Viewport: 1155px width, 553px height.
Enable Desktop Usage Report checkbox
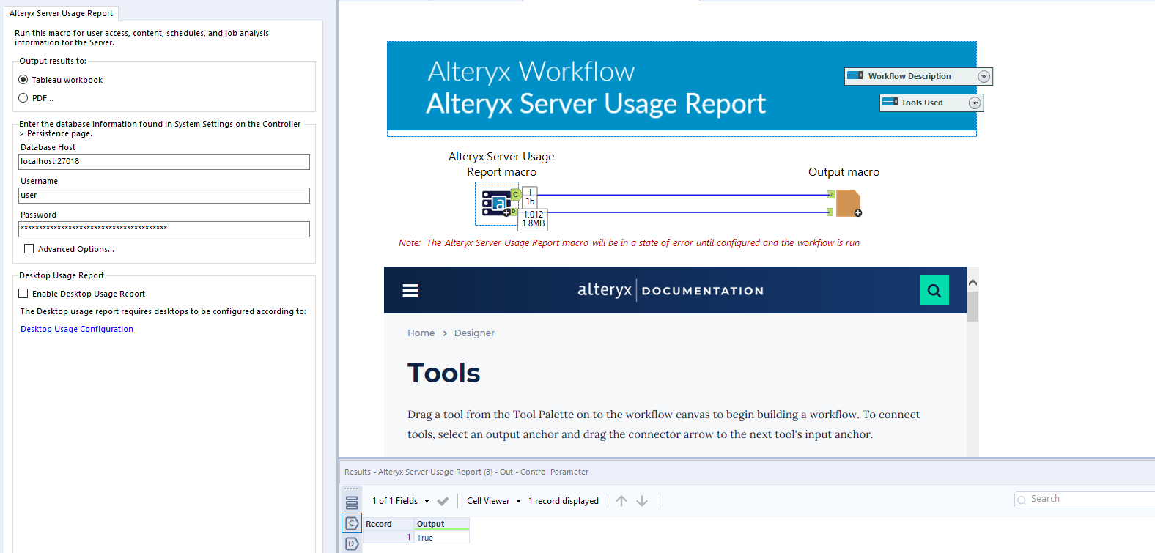tap(23, 294)
